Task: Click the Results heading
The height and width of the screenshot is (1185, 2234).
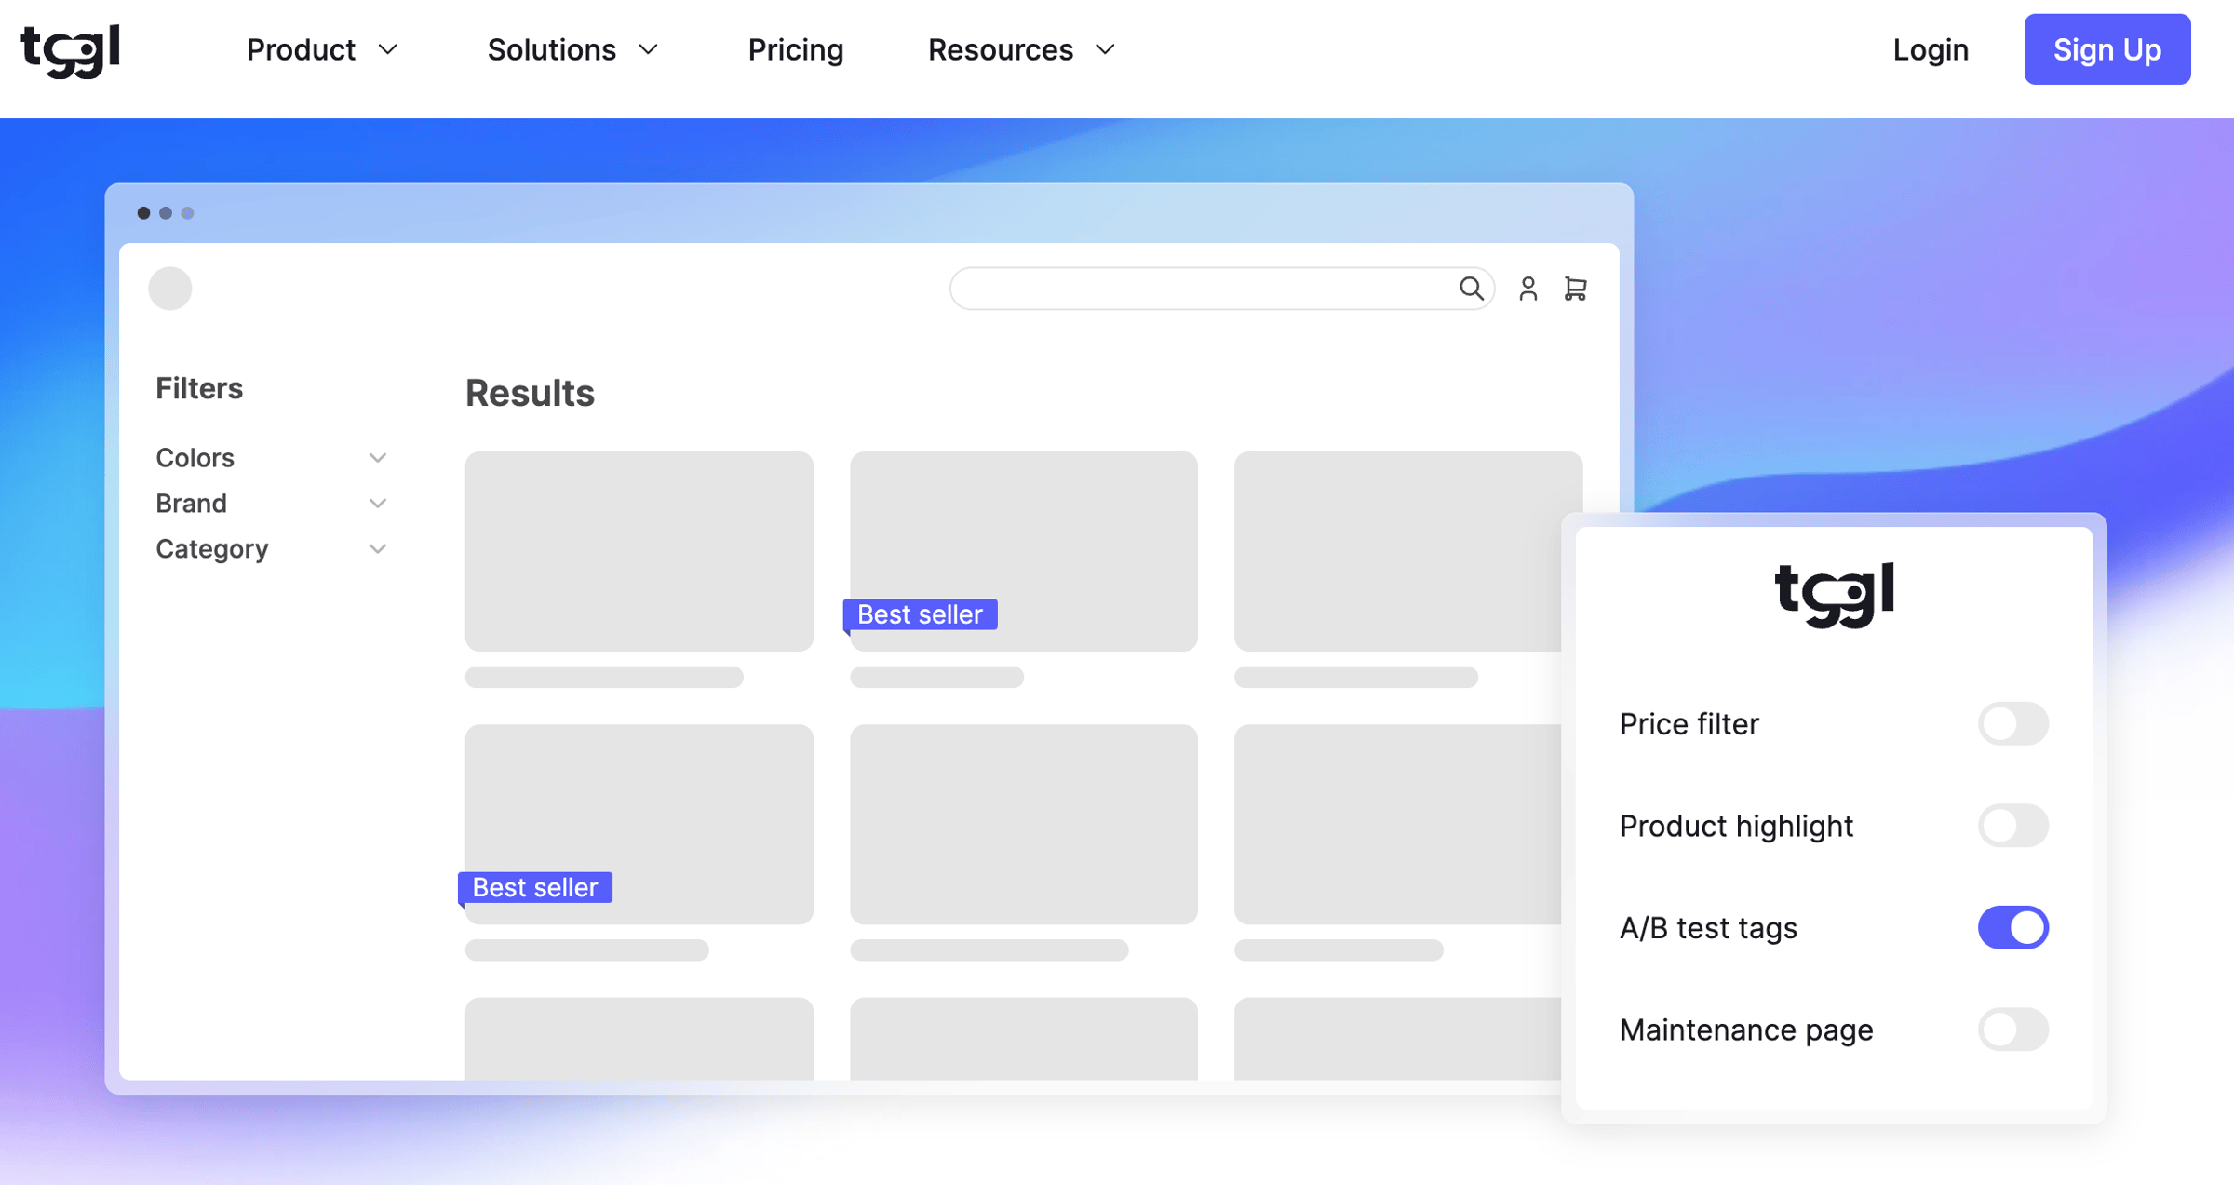Action: pyautogui.click(x=530, y=393)
